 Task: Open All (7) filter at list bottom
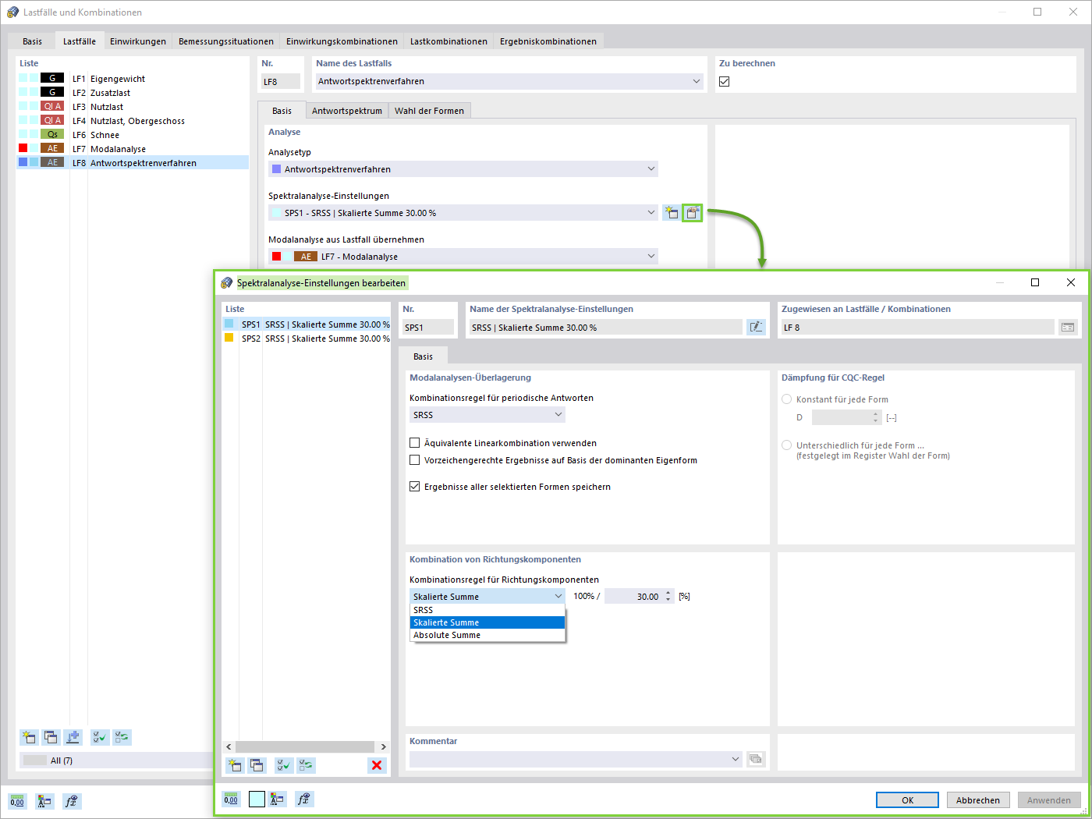pos(115,760)
